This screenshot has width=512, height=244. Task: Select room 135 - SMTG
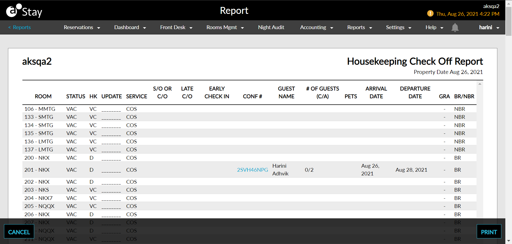(x=249, y=133)
